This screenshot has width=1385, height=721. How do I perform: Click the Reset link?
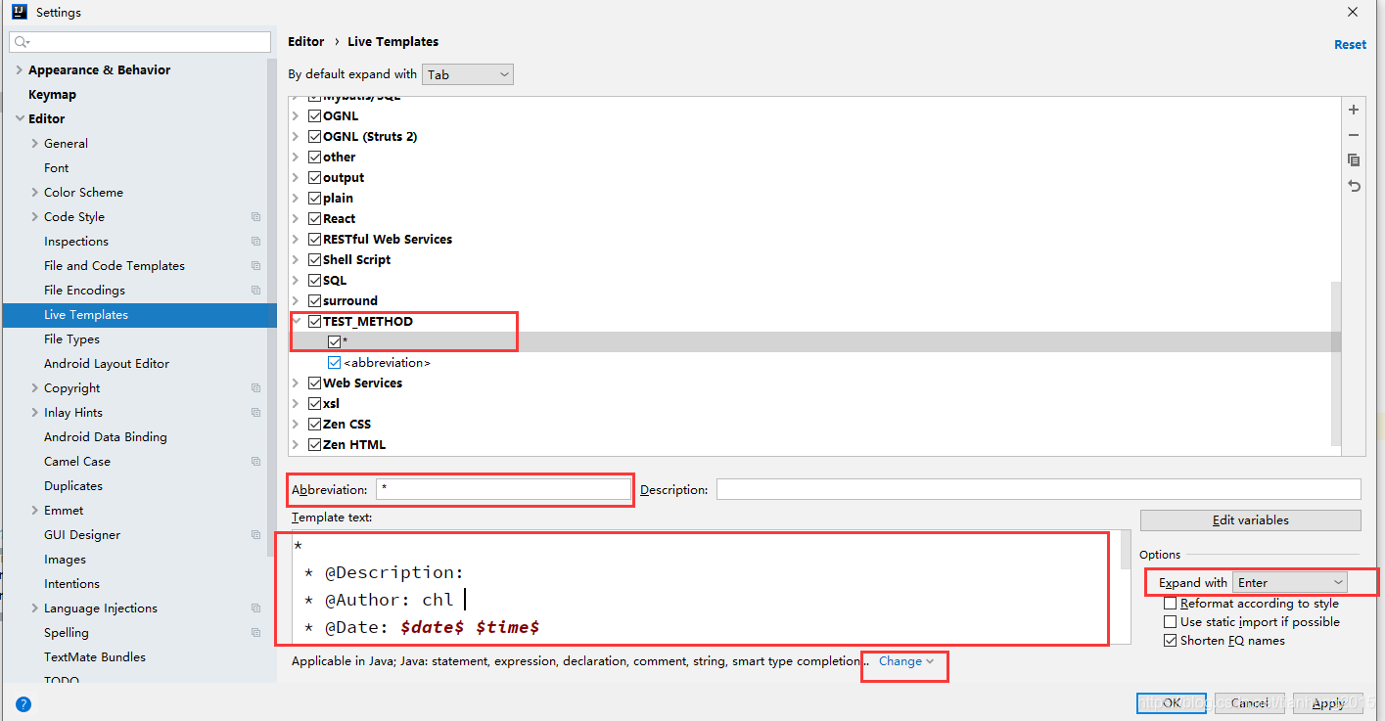[1350, 45]
